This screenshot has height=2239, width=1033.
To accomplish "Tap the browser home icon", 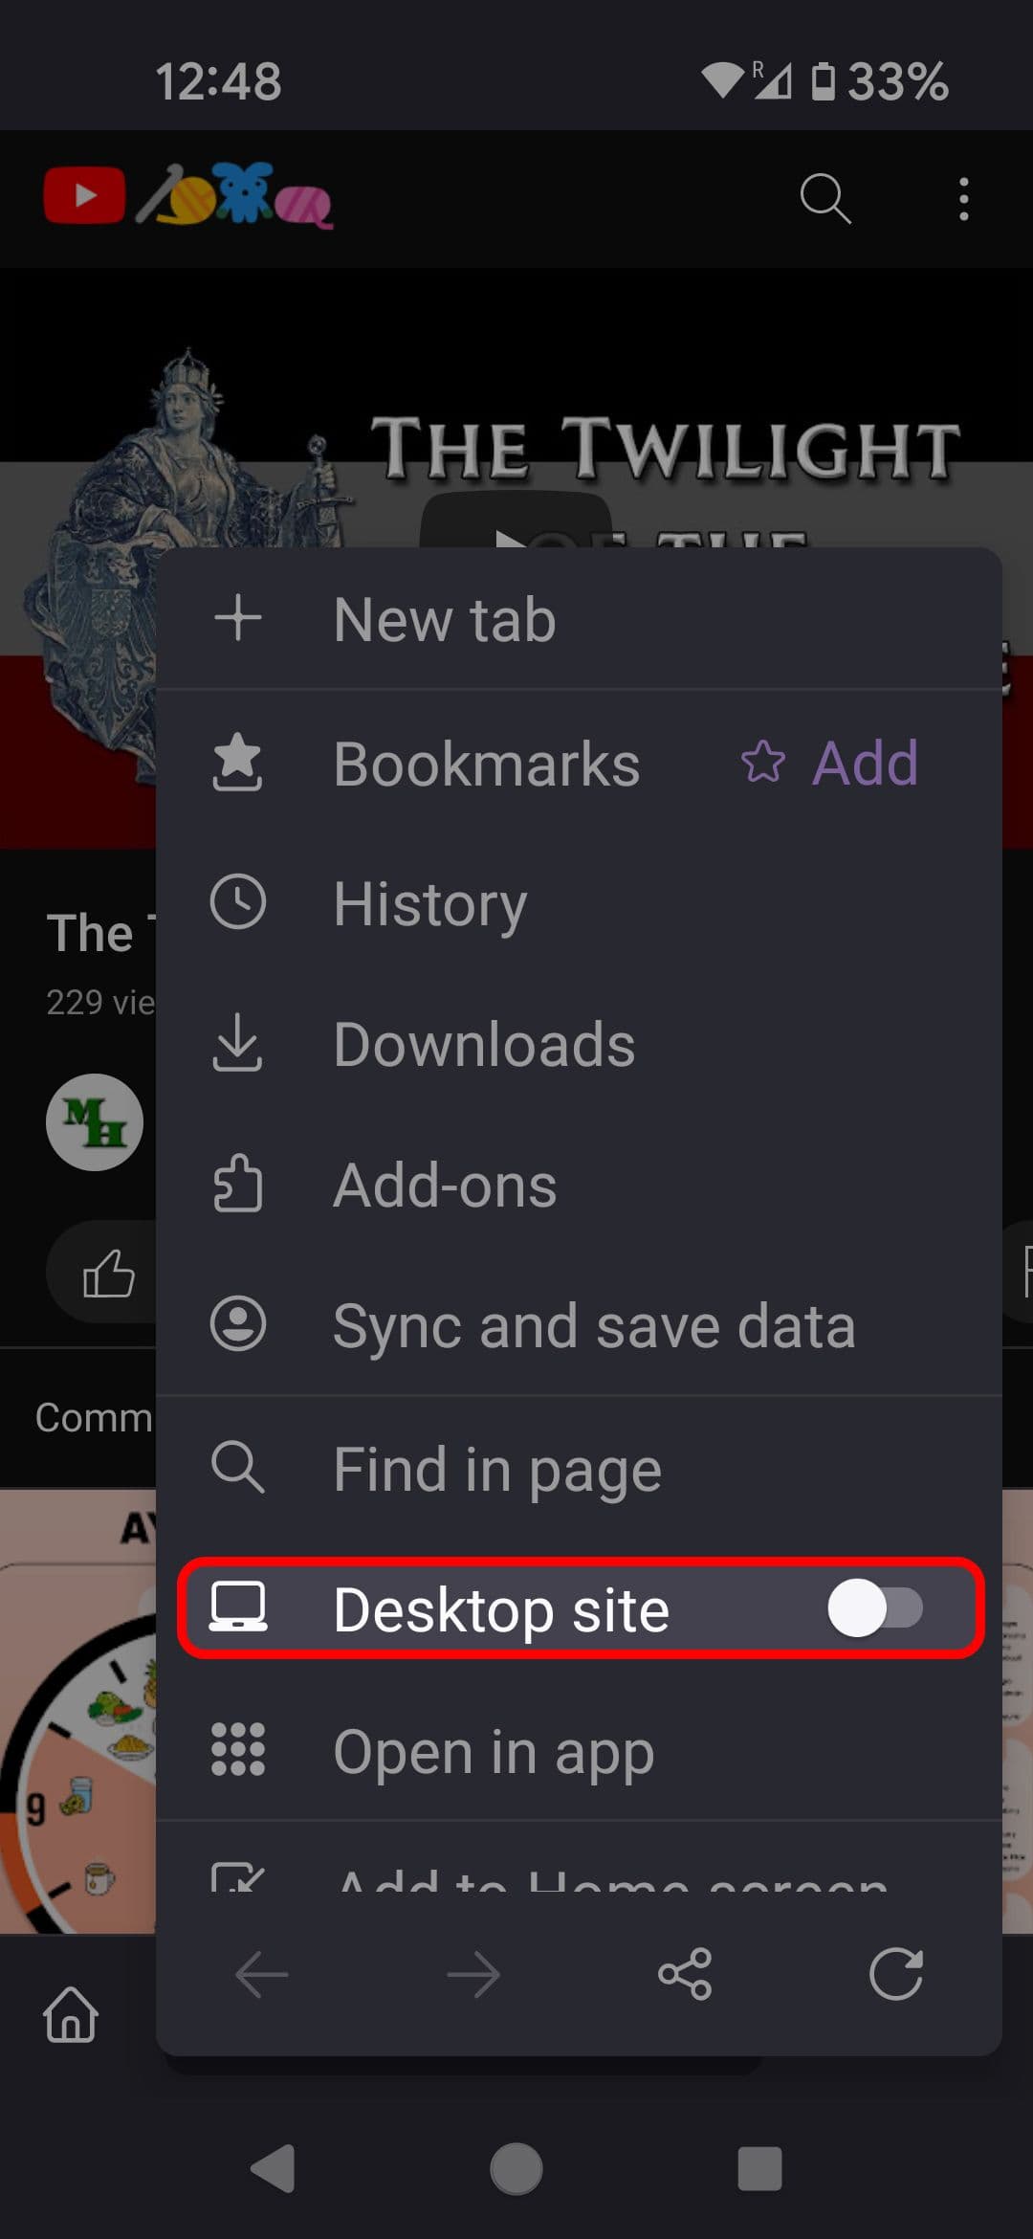I will point(71,2013).
